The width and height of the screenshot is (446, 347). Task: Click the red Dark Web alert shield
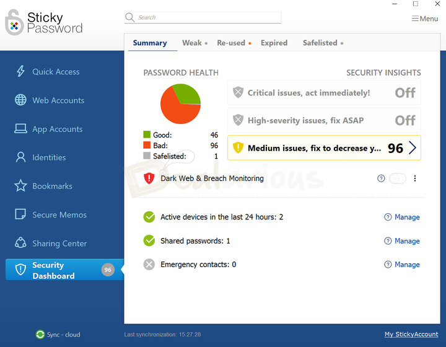(x=149, y=178)
